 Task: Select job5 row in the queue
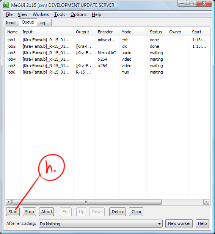107,66
